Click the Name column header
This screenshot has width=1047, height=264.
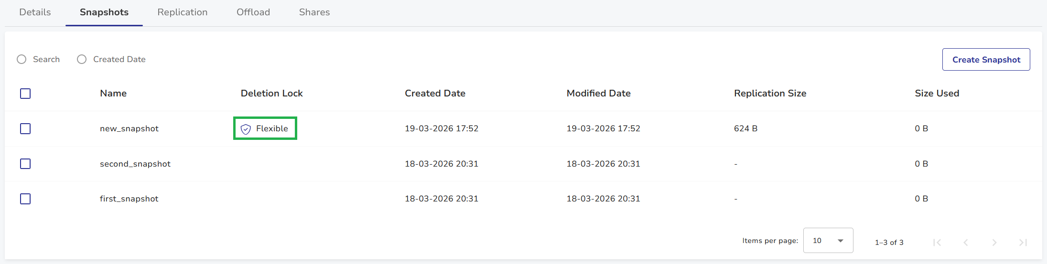(113, 94)
